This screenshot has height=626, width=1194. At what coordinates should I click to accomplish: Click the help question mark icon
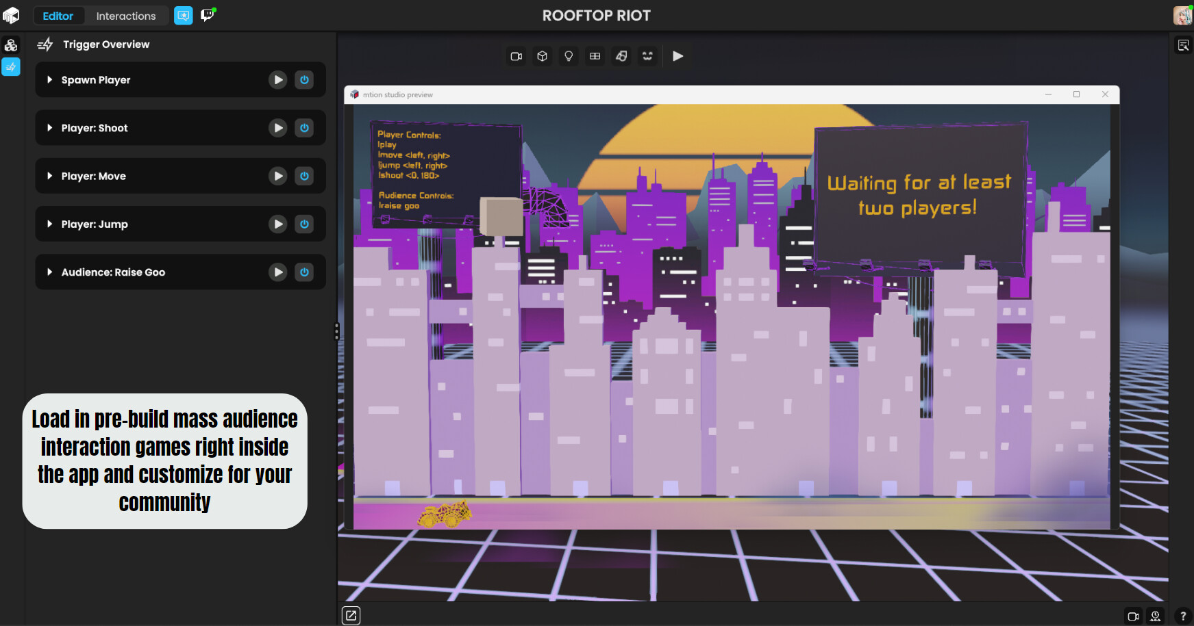(1182, 616)
